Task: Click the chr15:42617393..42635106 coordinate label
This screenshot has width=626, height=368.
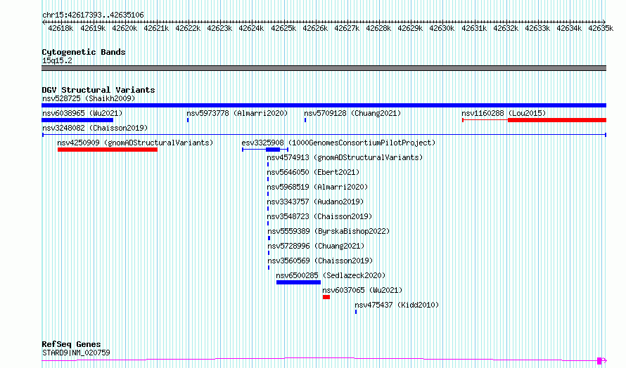Action: 93,15
